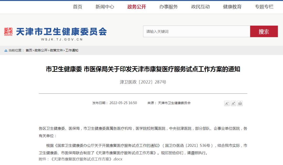
Task: Click the print page icon
Action: coord(240,103)
